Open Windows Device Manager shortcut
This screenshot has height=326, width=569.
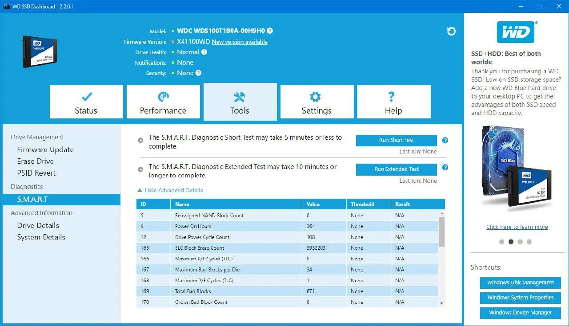click(x=521, y=313)
